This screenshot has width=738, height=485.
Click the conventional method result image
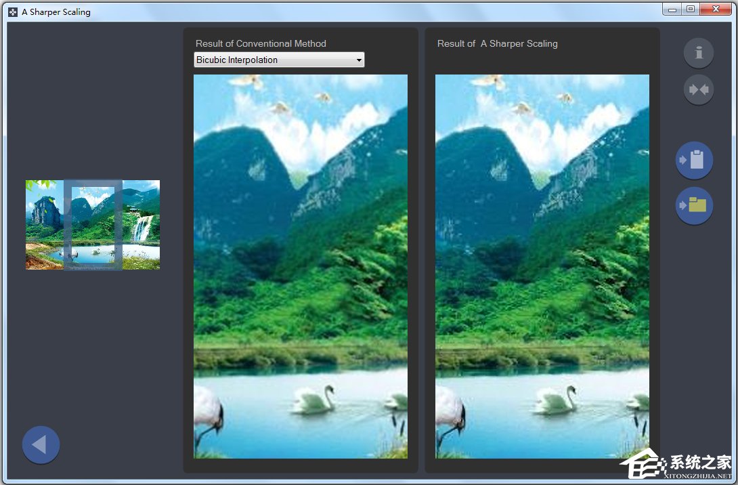[301, 266]
